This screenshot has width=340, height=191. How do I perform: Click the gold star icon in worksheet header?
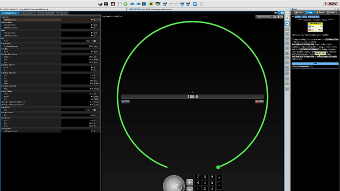[x=282, y=17]
